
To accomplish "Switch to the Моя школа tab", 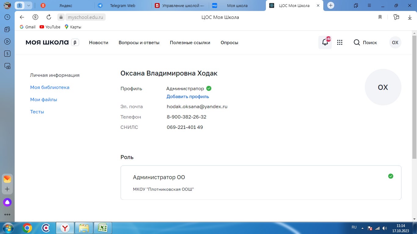I will 237,5.
